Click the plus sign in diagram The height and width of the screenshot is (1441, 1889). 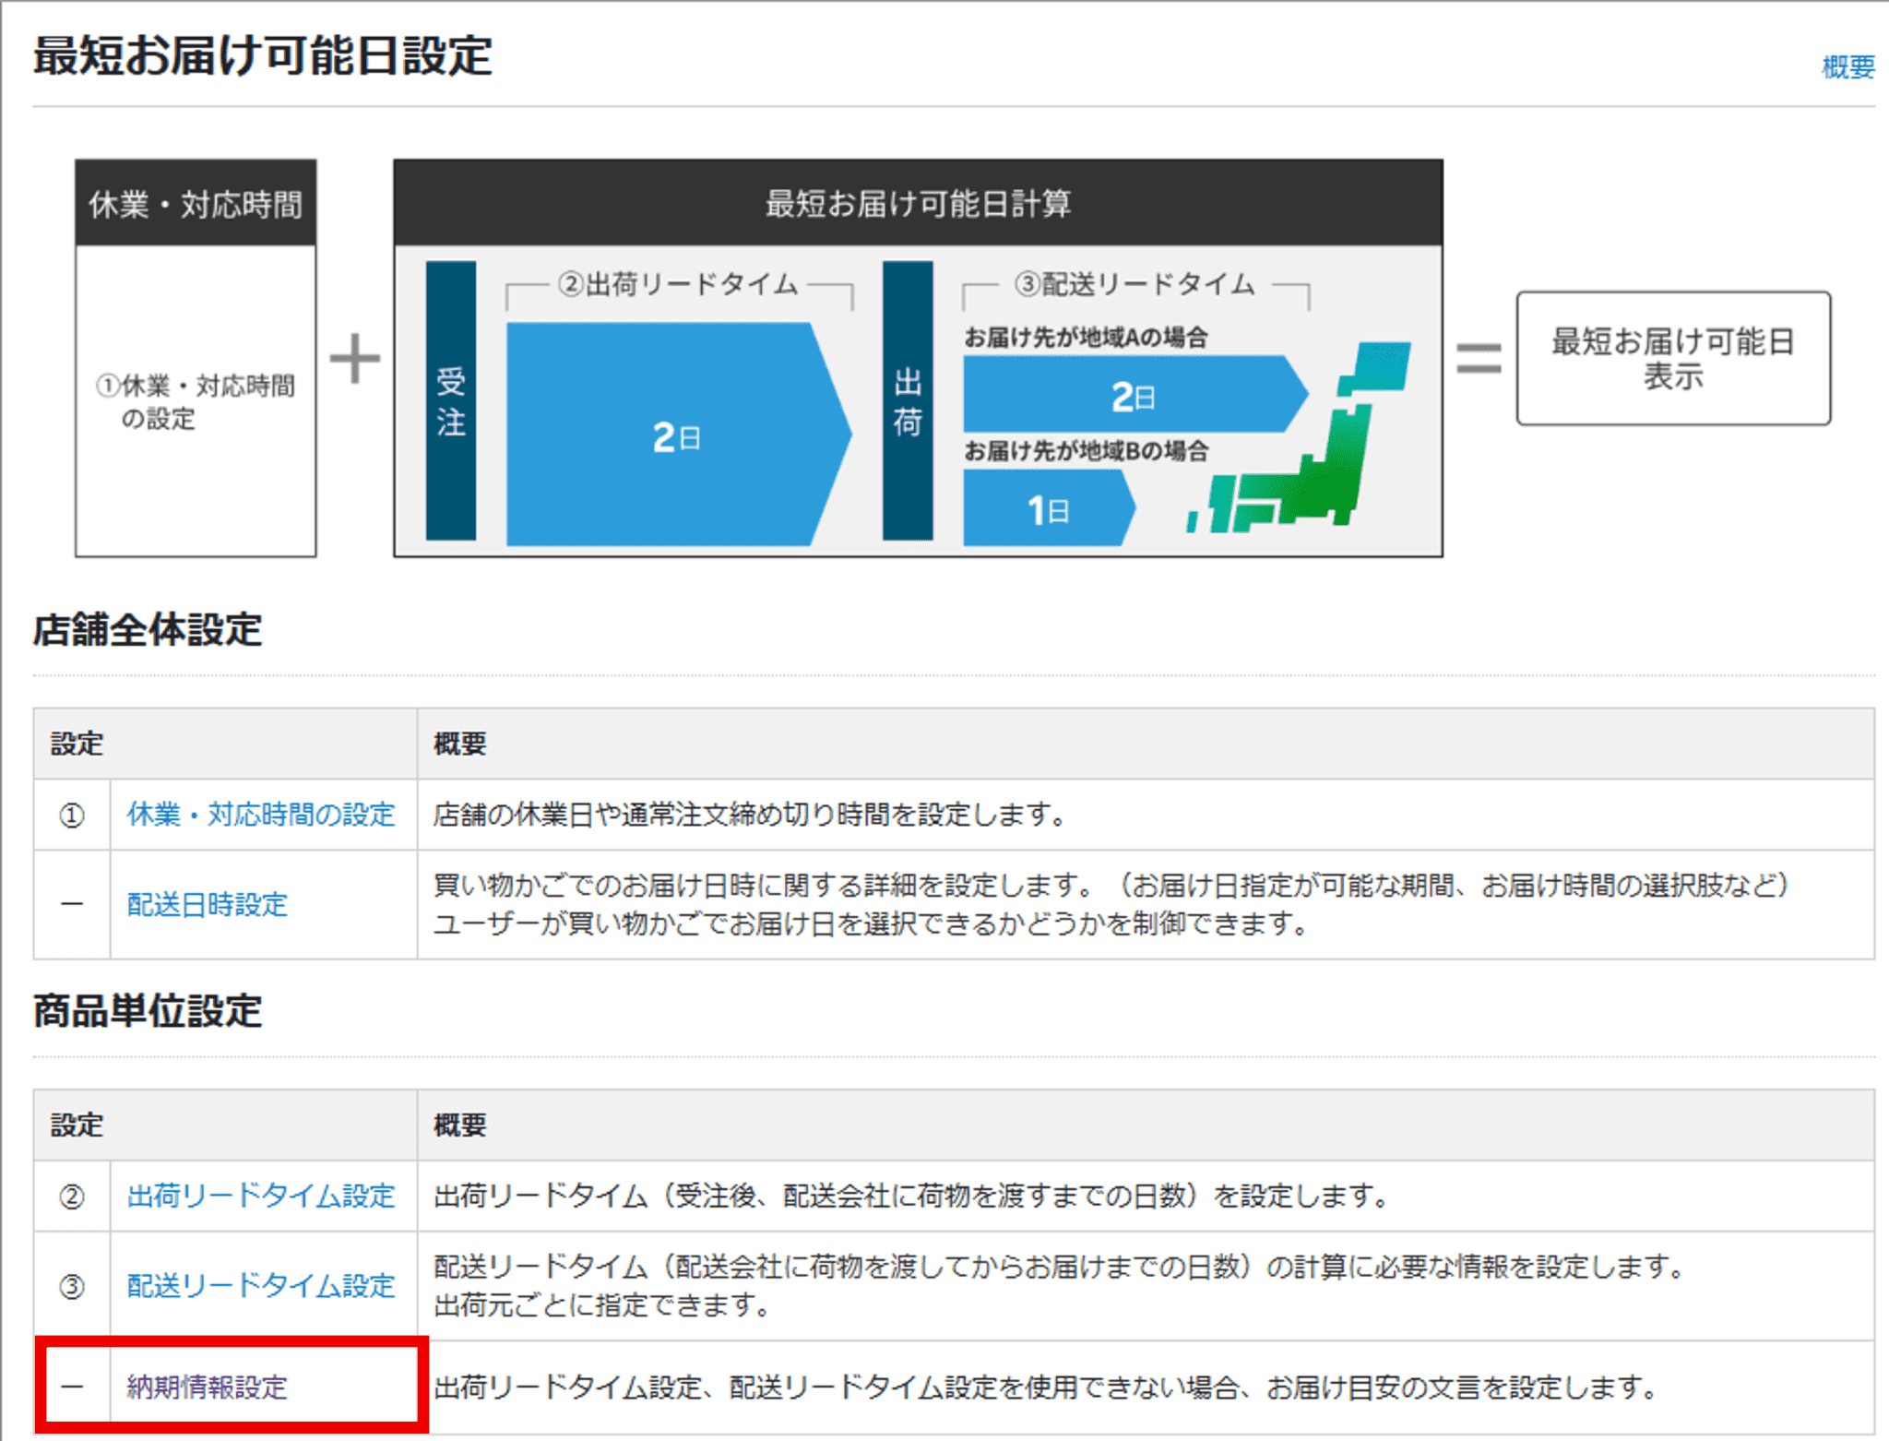coord(355,358)
